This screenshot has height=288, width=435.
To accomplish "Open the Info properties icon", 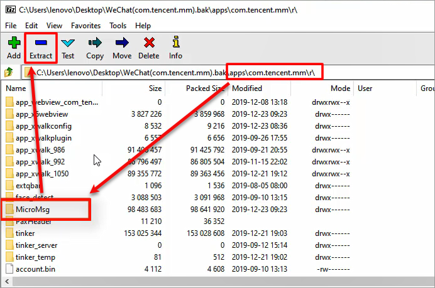I will pyautogui.click(x=175, y=43).
